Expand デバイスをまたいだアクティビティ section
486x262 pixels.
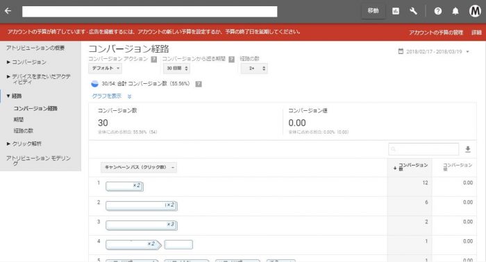tap(39, 79)
